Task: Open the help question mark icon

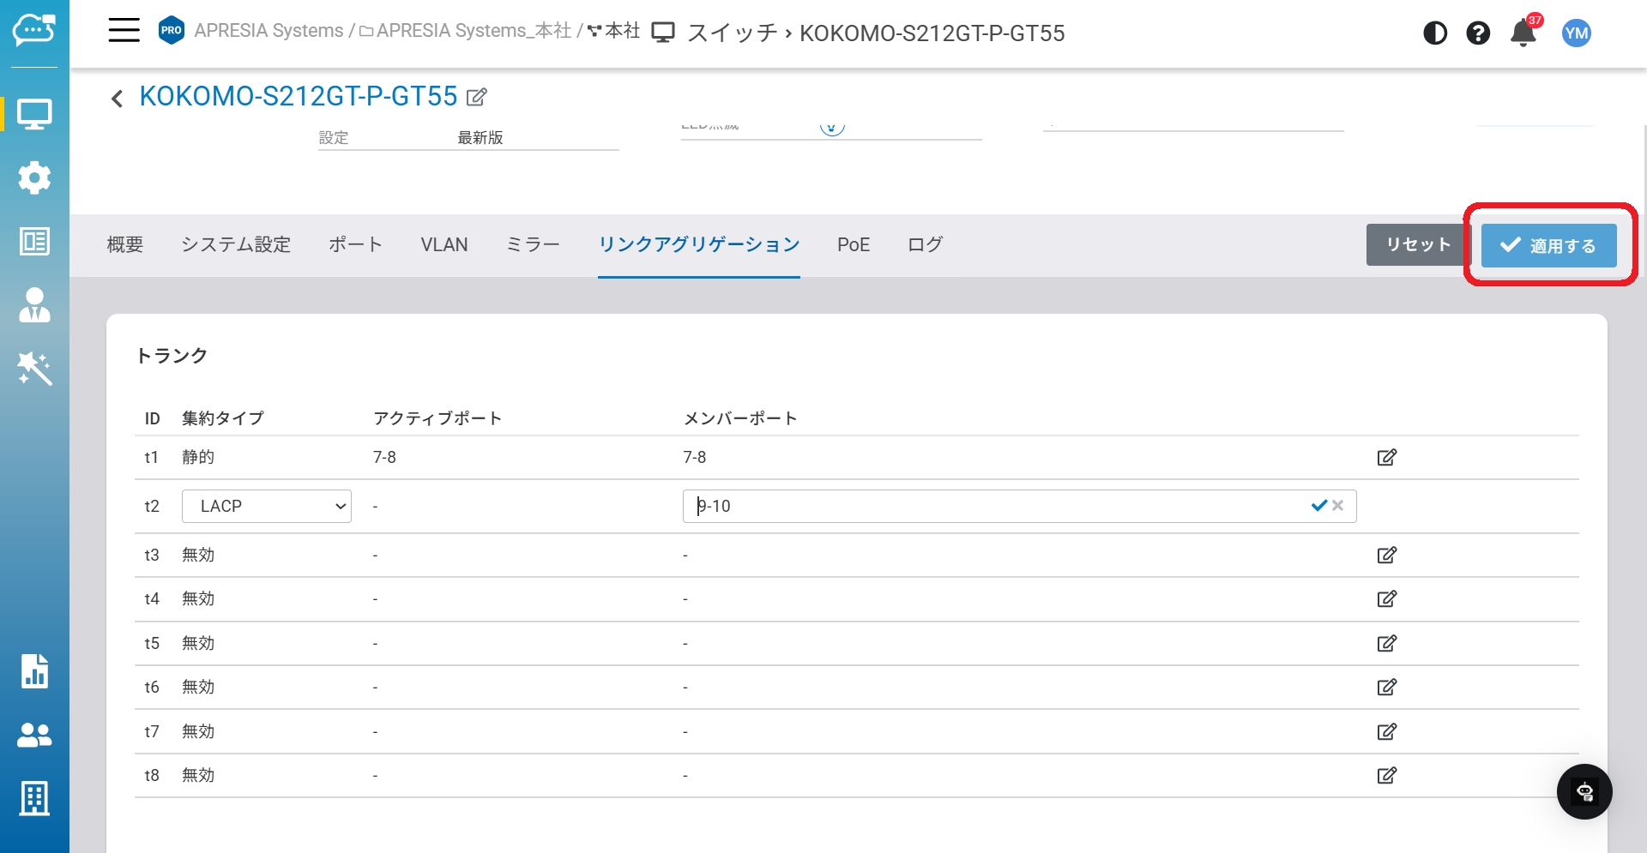Action: click(1477, 33)
